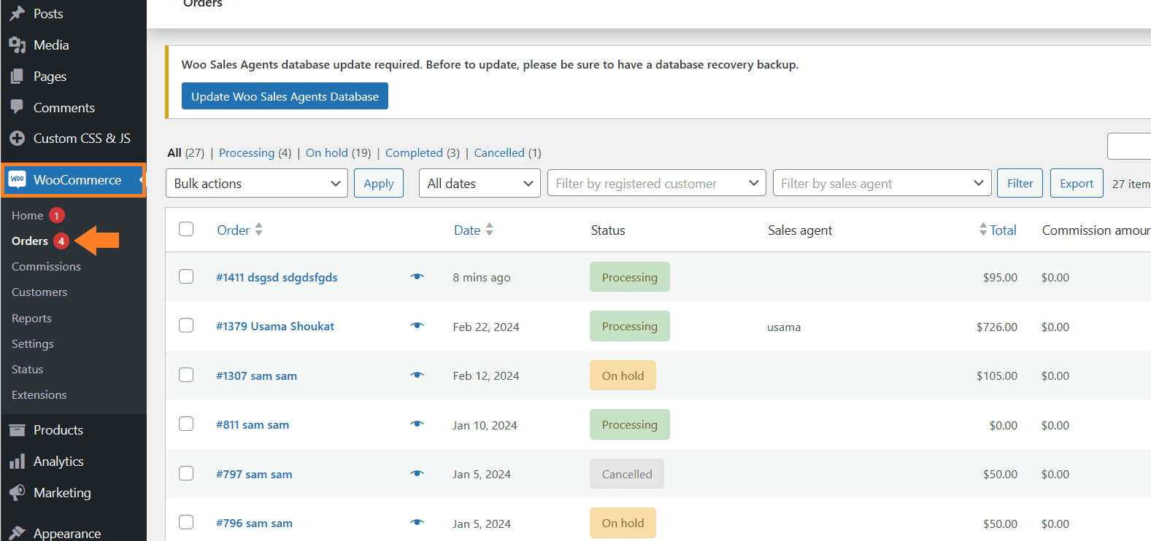This screenshot has width=1151, height=541.
Task: Open the All dates dropdown
Action: point(480,183)
